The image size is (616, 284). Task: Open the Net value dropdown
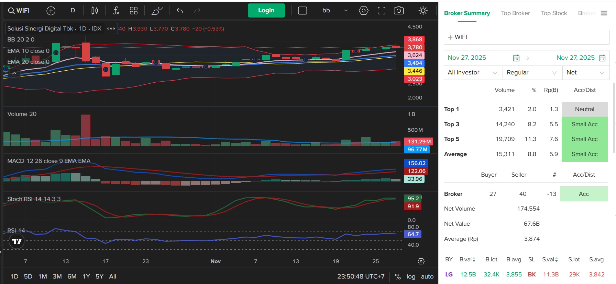(x=585, y=72)
